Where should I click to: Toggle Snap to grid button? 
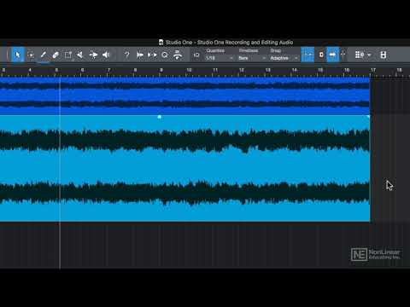(x=307, y=55)
